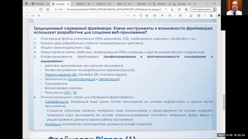Follow the DI link
This screenshot has width=248, height=139.
(x=75, y=93)
